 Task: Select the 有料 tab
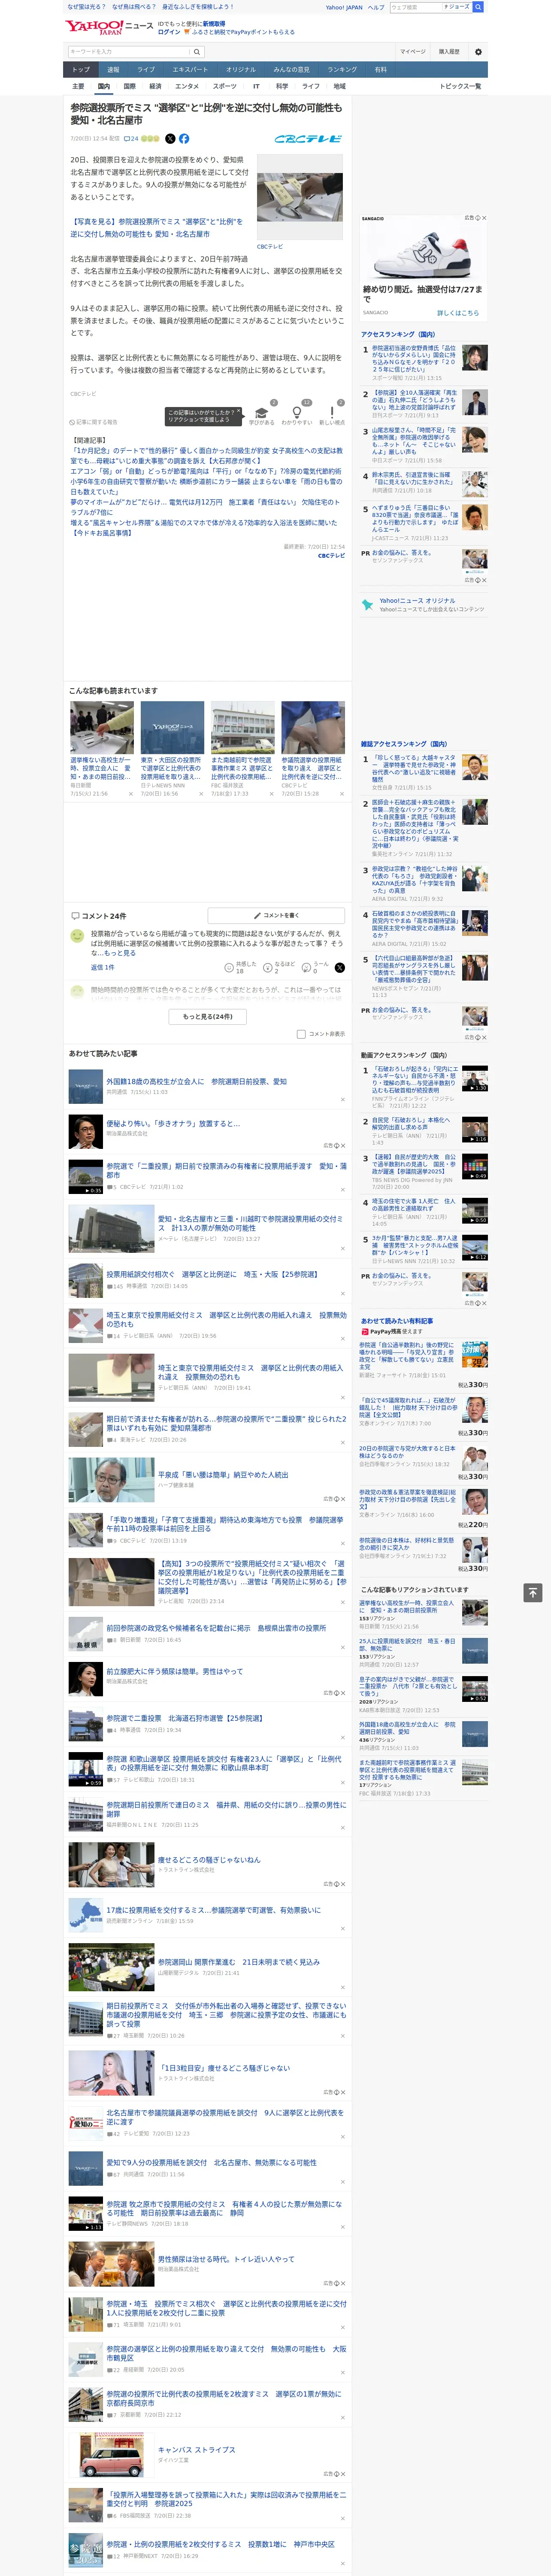click(x=380, y=70)
